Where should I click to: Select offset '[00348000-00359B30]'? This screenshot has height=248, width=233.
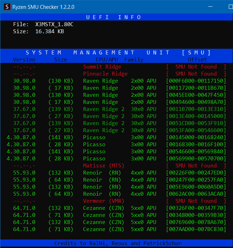click(x=196, y=215)
